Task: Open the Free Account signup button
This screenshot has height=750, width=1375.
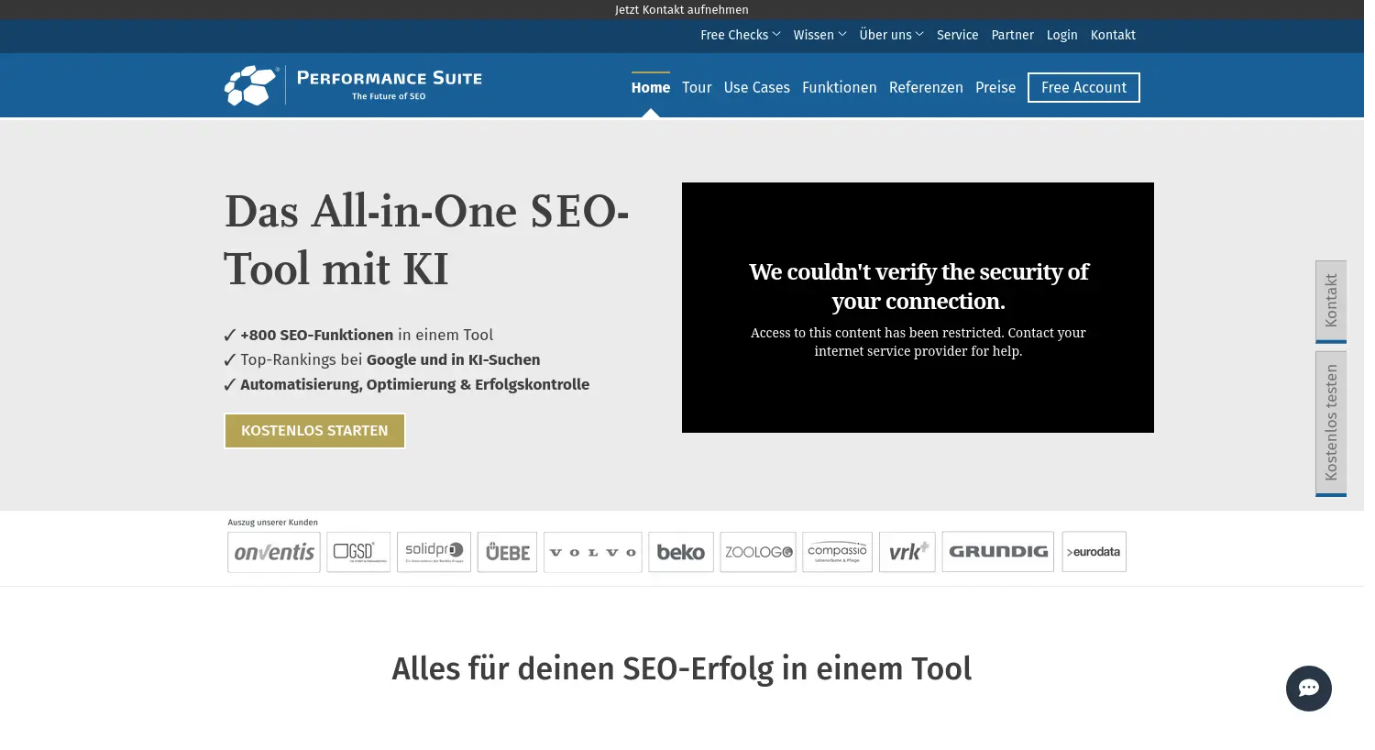Action: pyautogui.click(x=1083, y=87)
